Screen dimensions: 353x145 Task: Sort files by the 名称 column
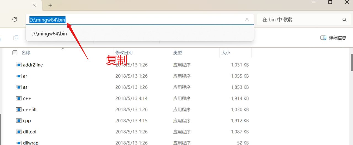[26, 53]
